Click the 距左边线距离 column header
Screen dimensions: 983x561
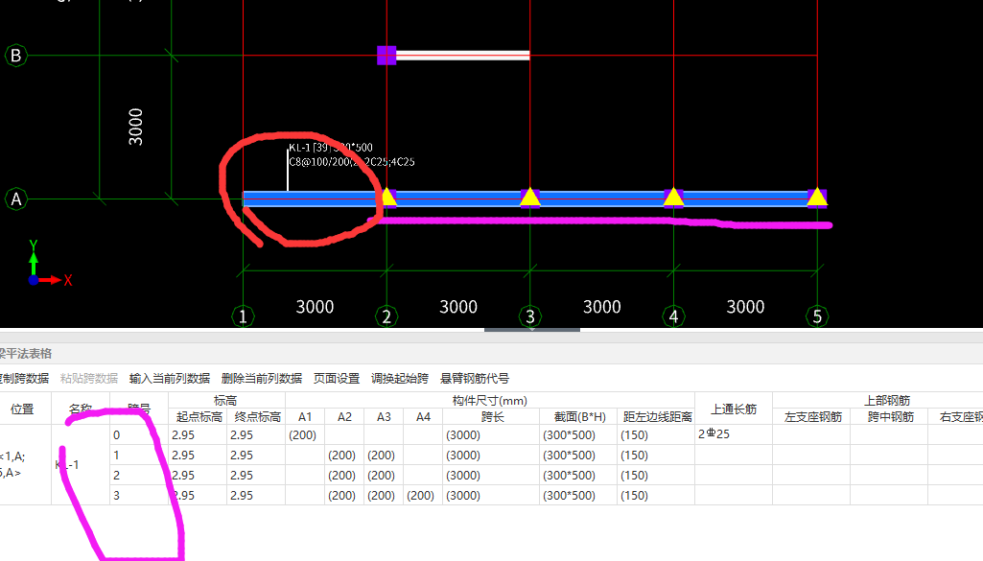pos(656,417)
